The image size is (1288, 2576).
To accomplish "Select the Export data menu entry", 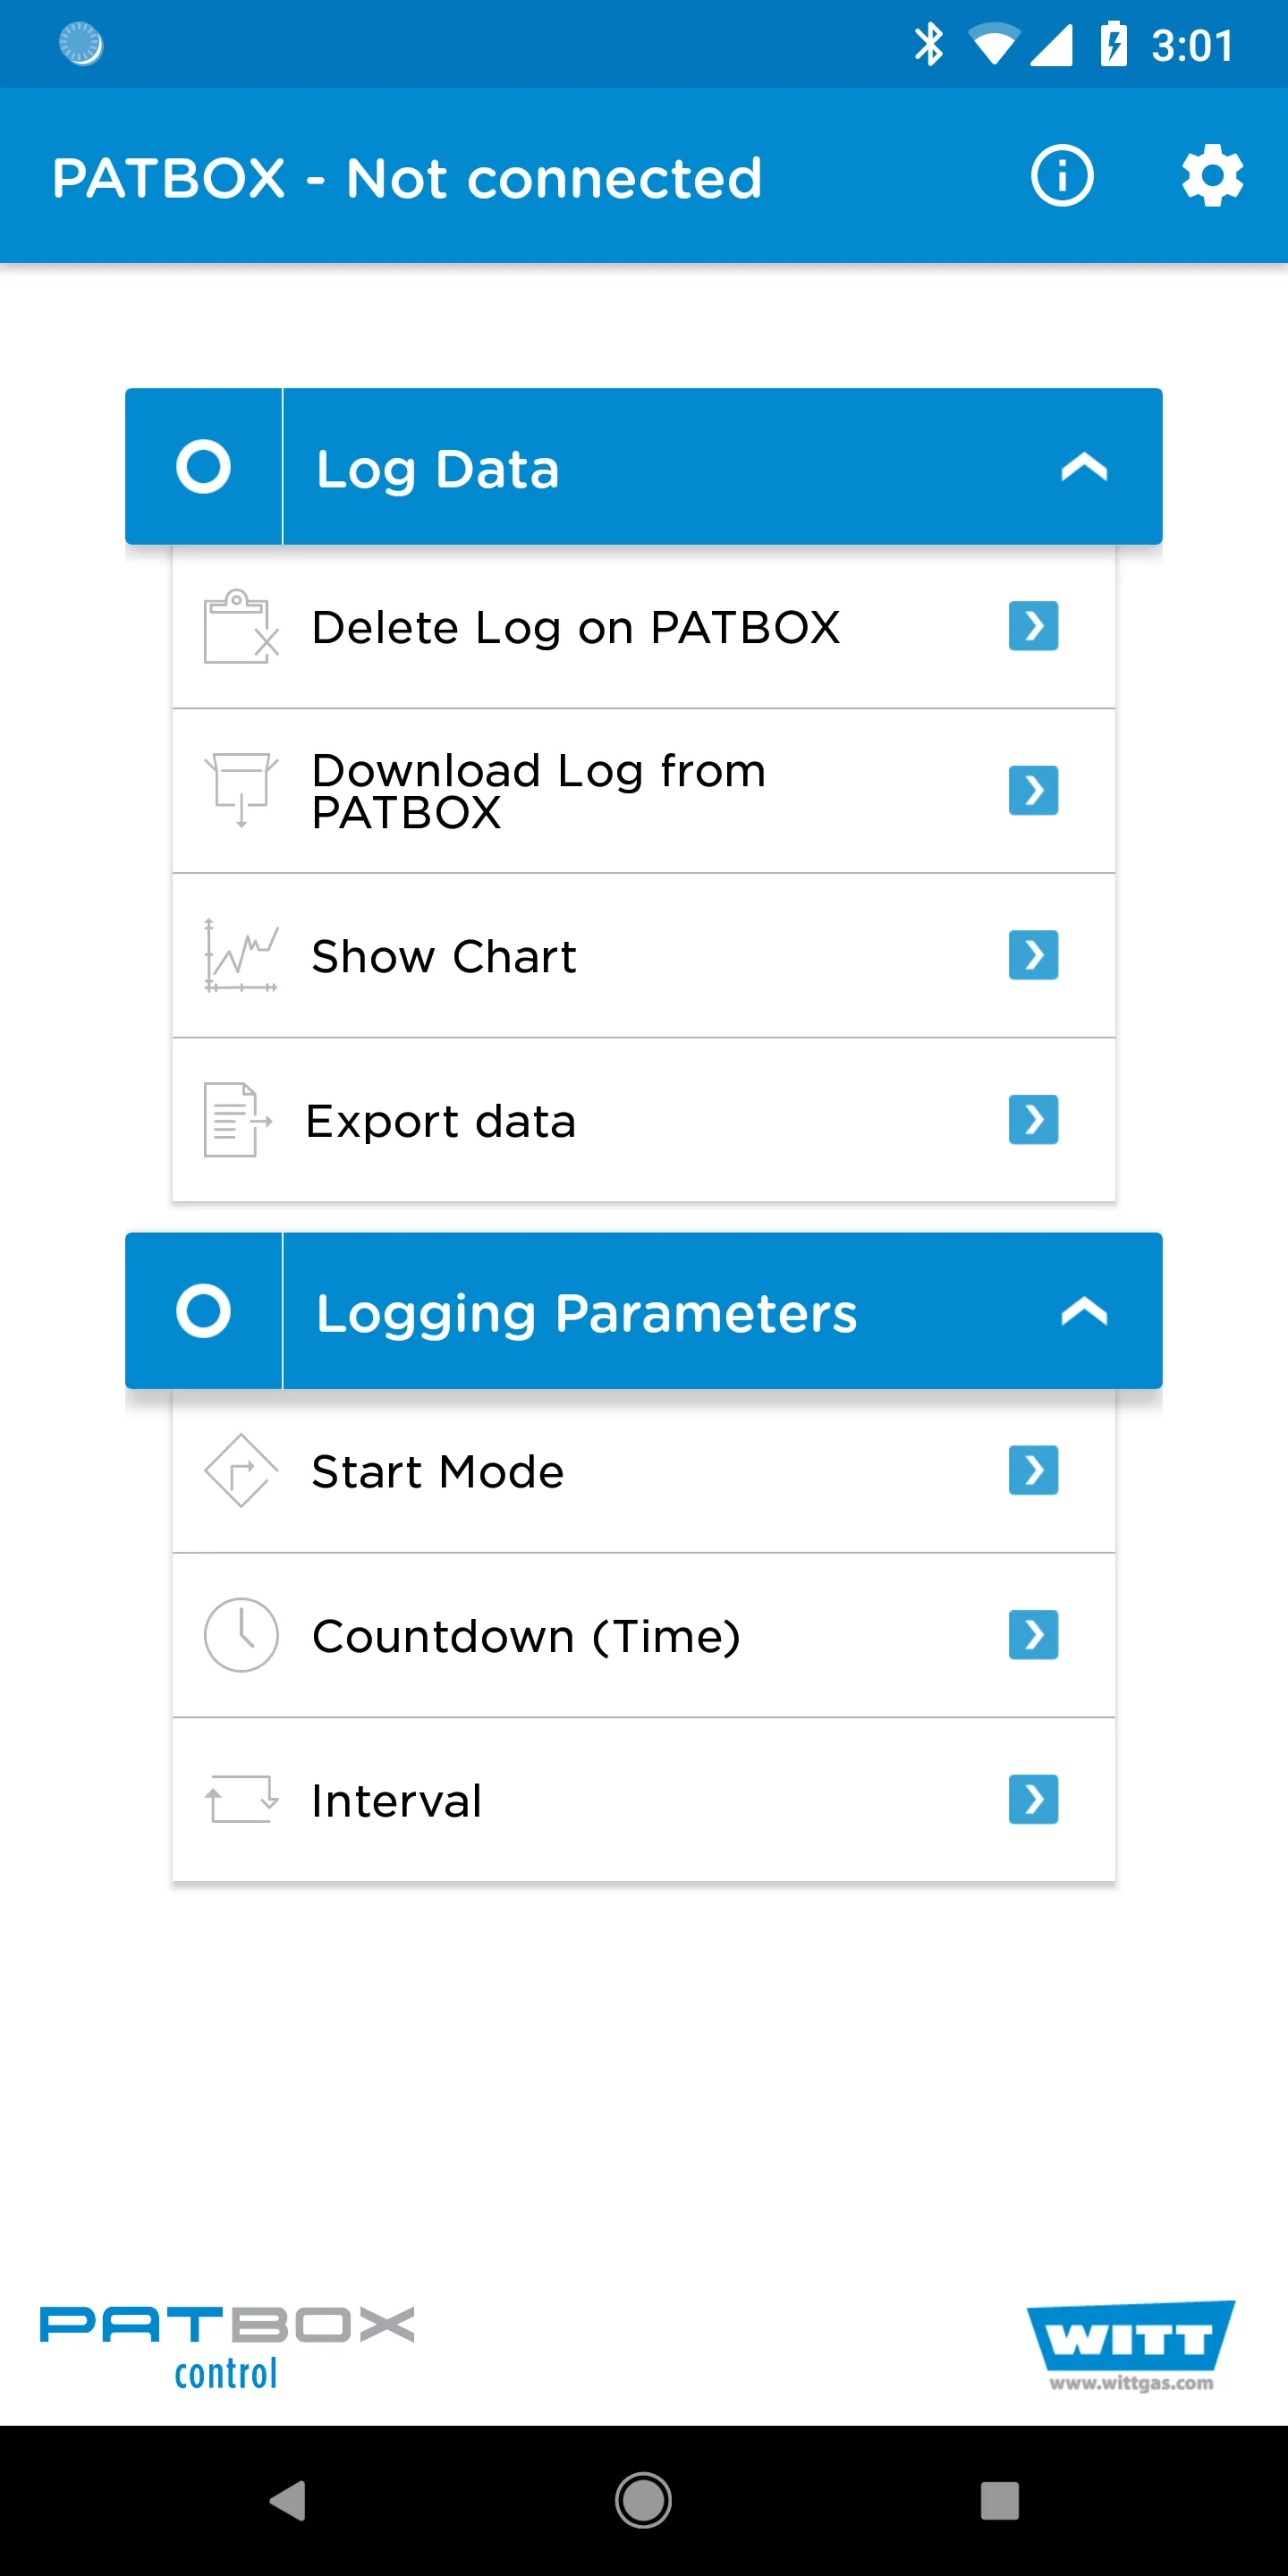I will pyautogui.click(x=644, y=1120).
